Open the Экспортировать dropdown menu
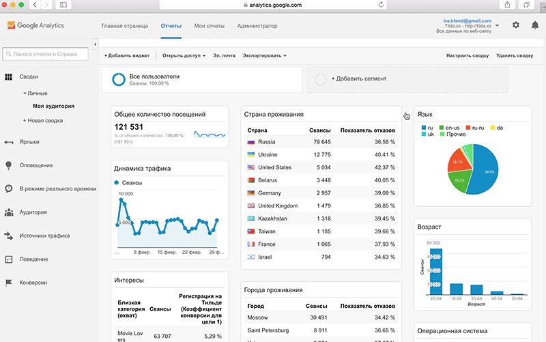The width and height of the screenshot is (546, 342). tap(265, 55)
